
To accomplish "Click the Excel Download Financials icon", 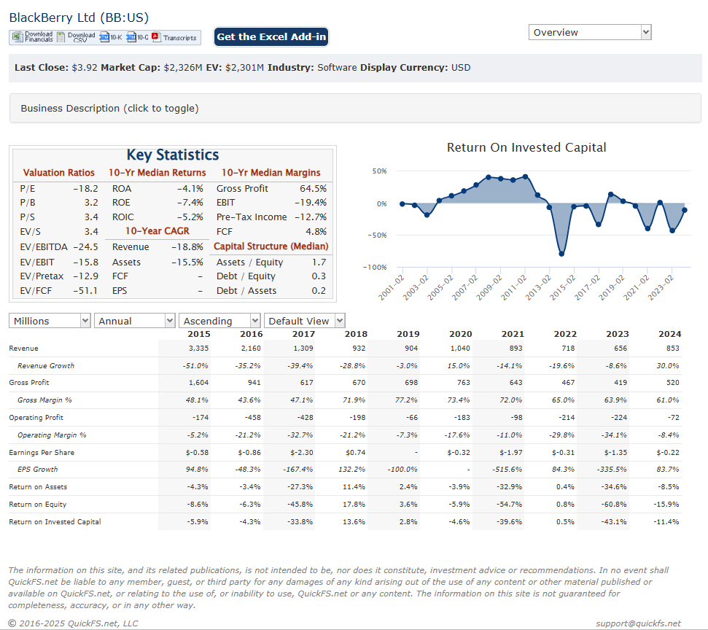I will pos(17,37).
